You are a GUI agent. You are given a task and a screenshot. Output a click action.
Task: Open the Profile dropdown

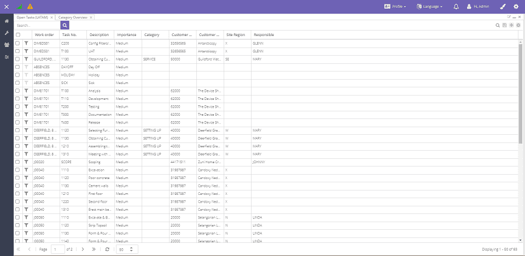(x=395, y=7)
